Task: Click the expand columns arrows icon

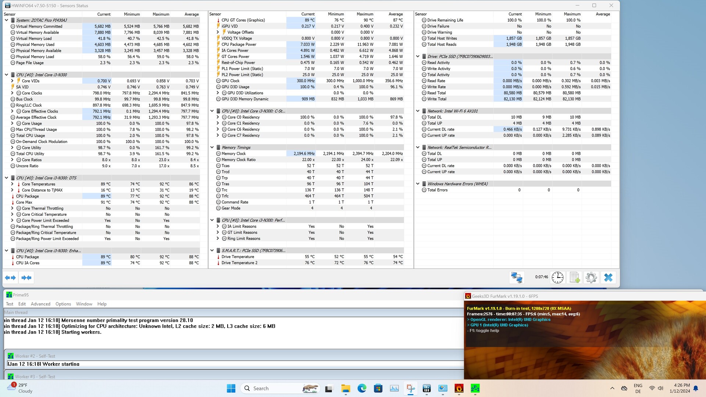Action: (x=10, y=278)
